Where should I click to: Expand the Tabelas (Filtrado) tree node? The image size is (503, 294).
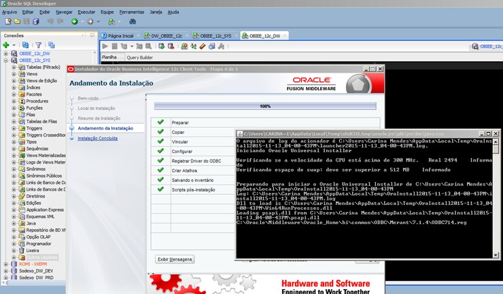point(14,67)
